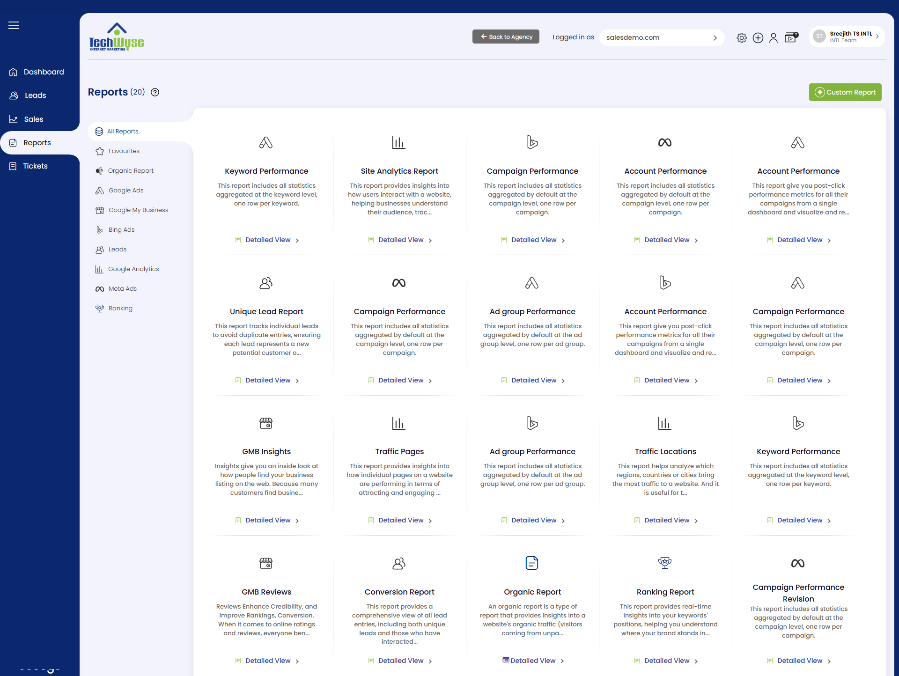Viewport: 899px width, 676px height.
Task: Select the Google Analytics filter
Action: tap(127, 269)
